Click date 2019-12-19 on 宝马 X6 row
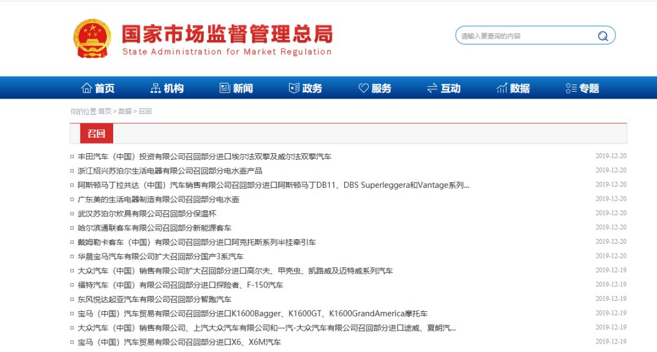This screenshot has height=352, width=657. [611, 341]
